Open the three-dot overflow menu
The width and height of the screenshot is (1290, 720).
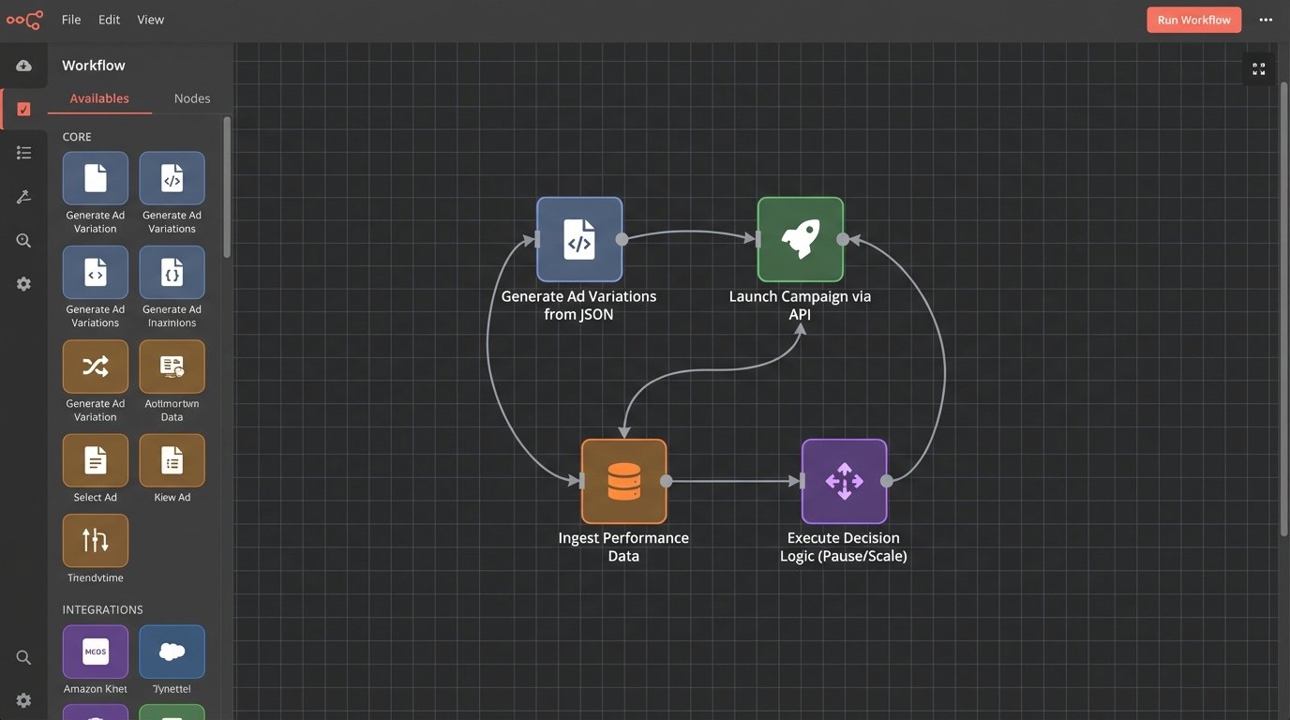pos(1266,19)
